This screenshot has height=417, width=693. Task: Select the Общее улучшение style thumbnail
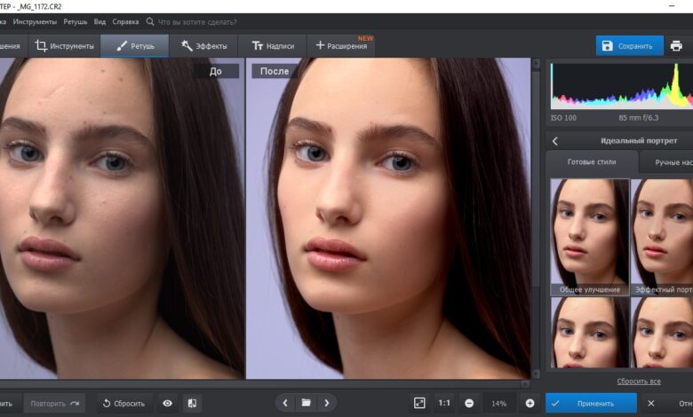(590, 237)
